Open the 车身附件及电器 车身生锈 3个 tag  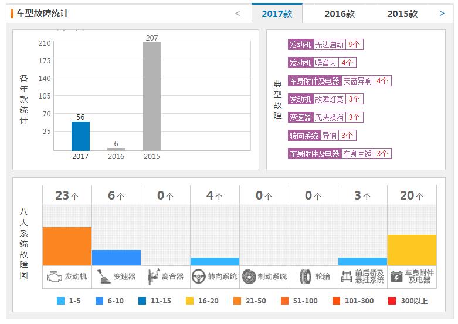point(340,154)
